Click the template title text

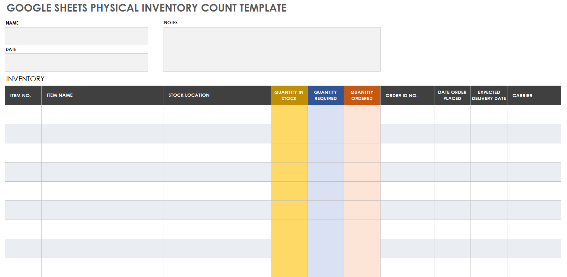(147, 8)
